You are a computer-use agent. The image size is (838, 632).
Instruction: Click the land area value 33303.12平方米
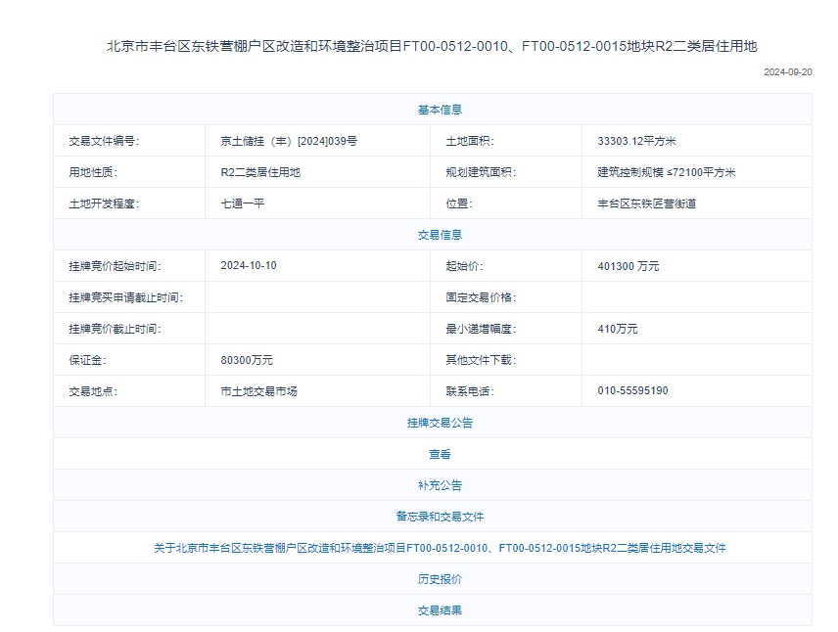[x=636, y=141]
